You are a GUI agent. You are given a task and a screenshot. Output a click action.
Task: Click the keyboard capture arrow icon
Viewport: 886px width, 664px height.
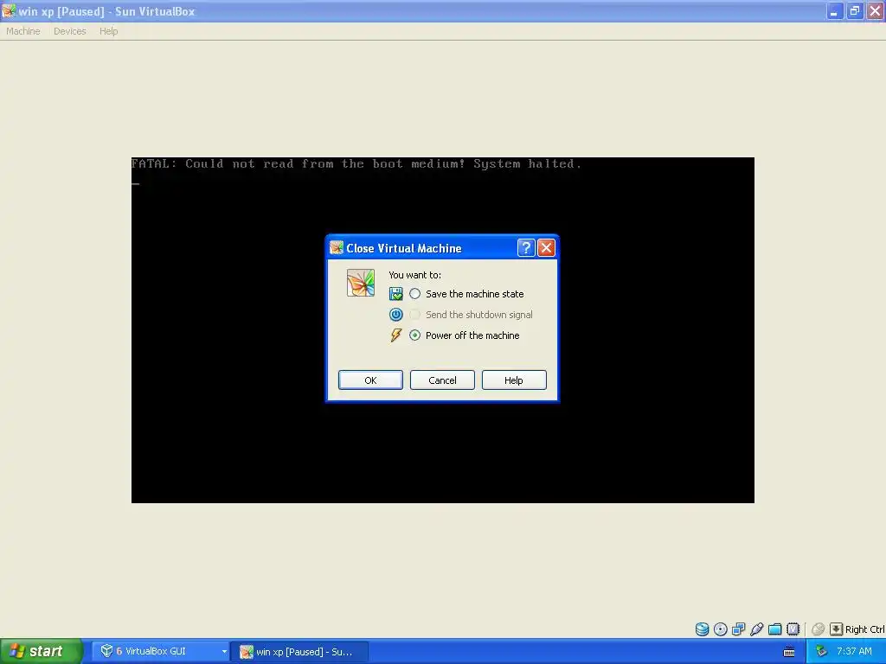pos(837,629)
